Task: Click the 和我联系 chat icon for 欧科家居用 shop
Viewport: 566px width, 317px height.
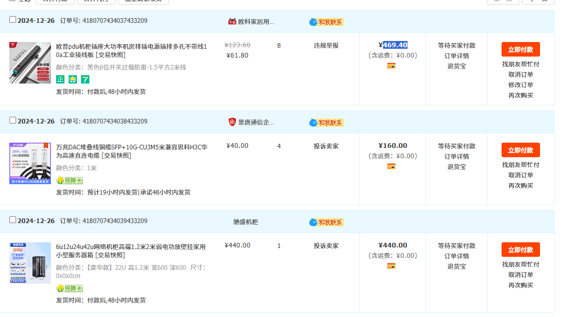Action: click(x=327, y=22)
